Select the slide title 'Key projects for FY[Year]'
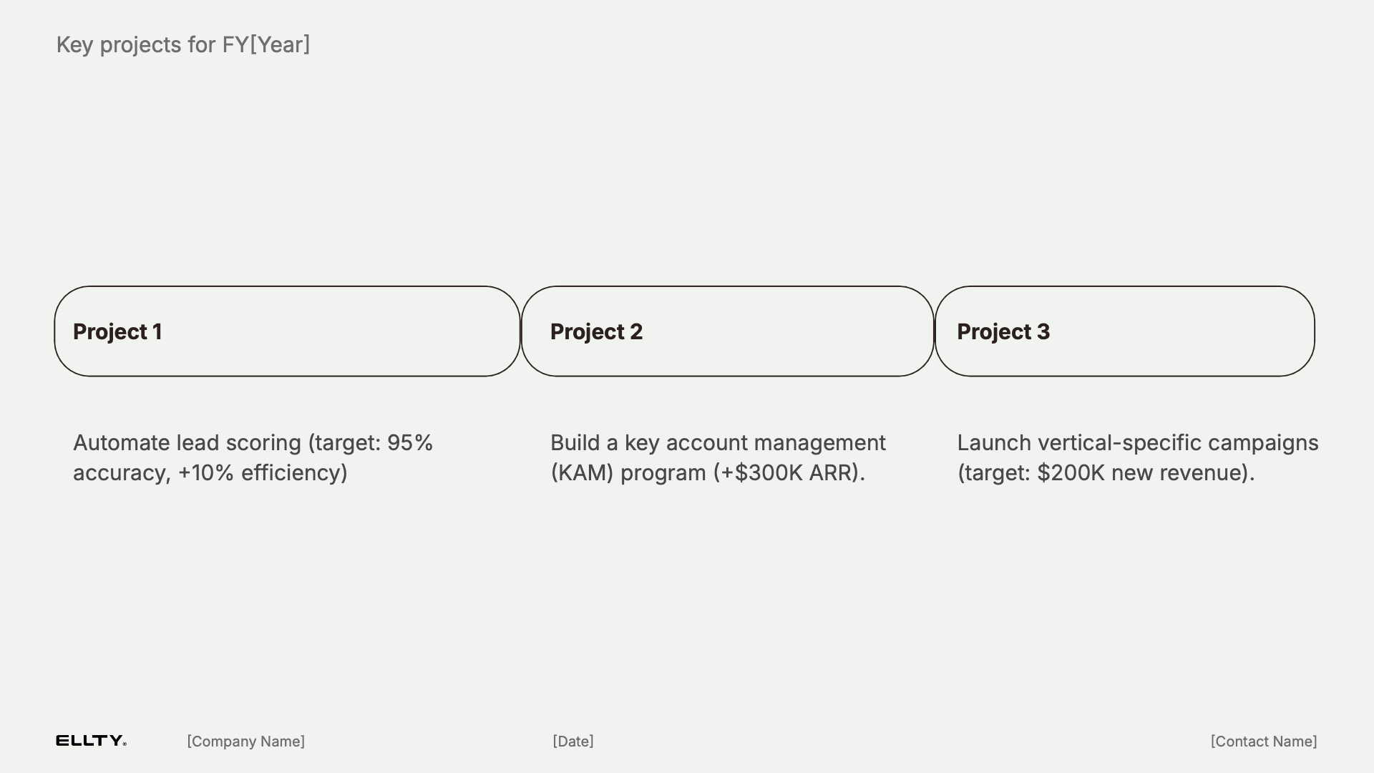Viewport: 1374px width, 773px height. (x=182, y=44)
